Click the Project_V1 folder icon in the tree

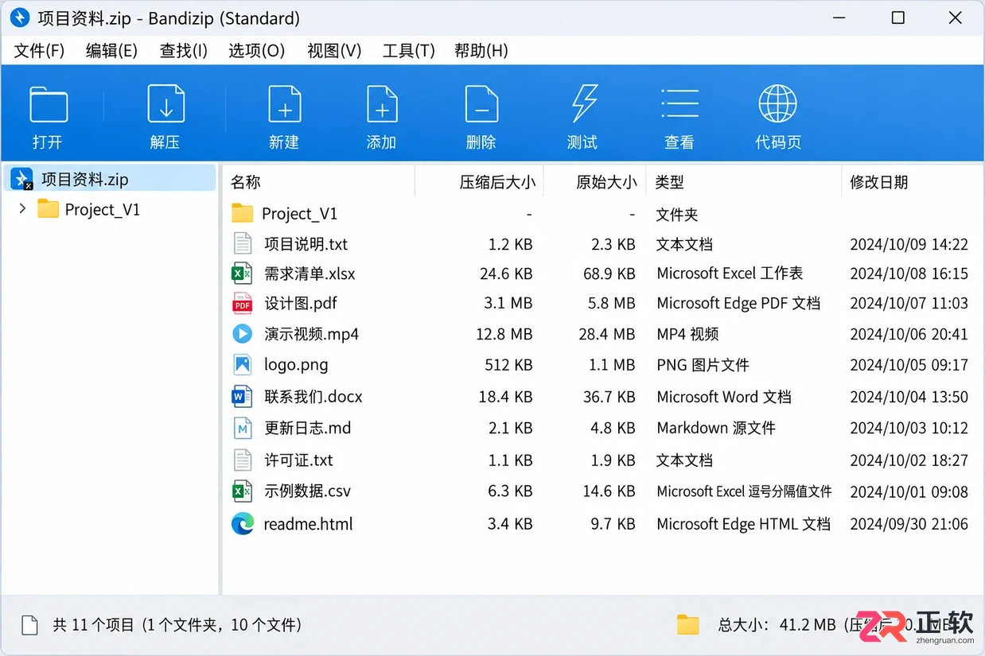click(x=49, y=209)
